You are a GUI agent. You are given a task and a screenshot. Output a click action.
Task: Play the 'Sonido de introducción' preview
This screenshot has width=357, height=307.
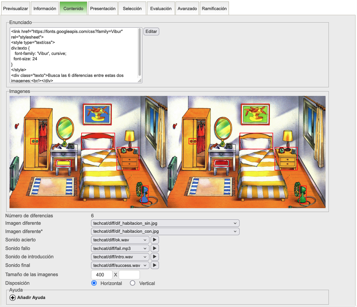[155, 257]
